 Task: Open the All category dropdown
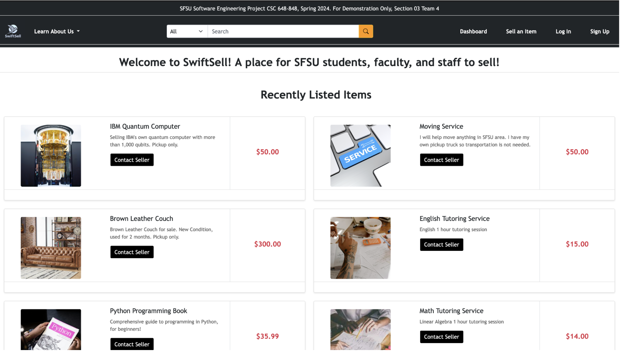[187, 31]
